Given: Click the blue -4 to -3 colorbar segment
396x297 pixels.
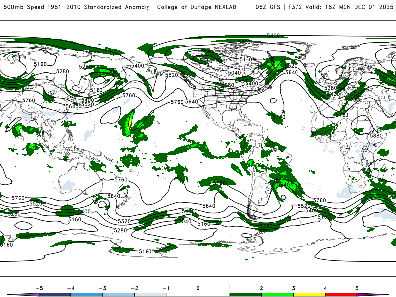Looking at the screenshot, I should tap(87, 295).
